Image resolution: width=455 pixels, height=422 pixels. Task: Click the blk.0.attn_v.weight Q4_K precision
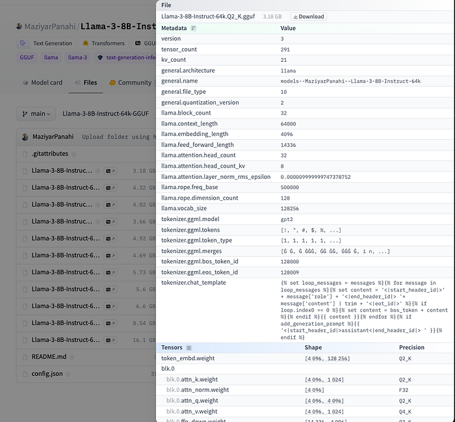pos(405,412)
